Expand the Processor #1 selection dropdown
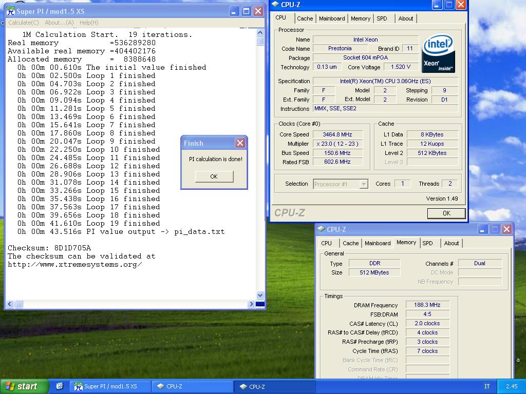 coord(363,184)
